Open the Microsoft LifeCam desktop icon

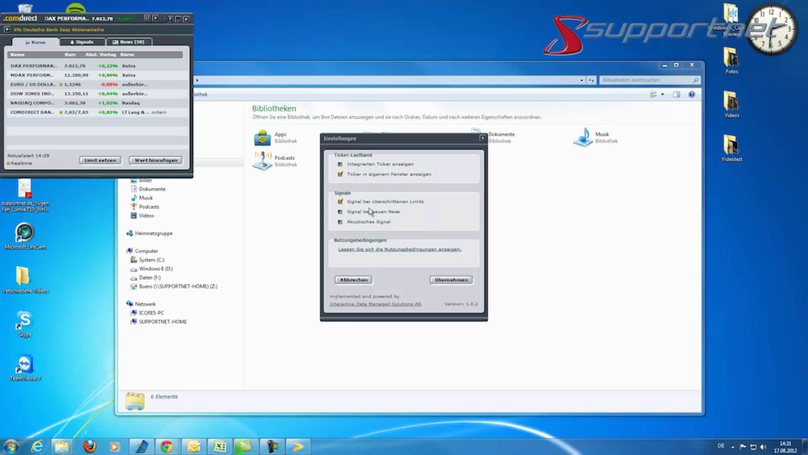click(x=24, y=233)
